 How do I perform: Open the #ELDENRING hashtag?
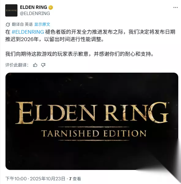coord(28,32)
